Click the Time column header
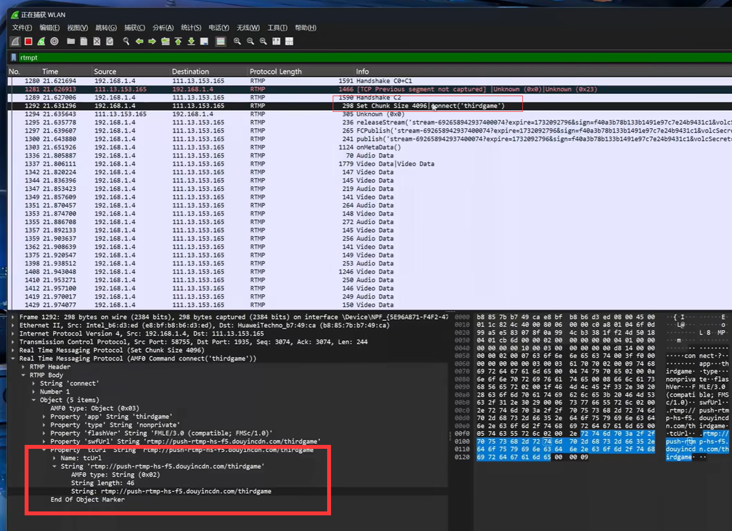The image size is (732, 531). click(x=50, y=72)
